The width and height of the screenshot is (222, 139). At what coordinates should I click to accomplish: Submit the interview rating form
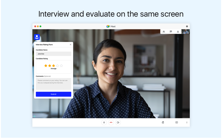coord(53,94)
